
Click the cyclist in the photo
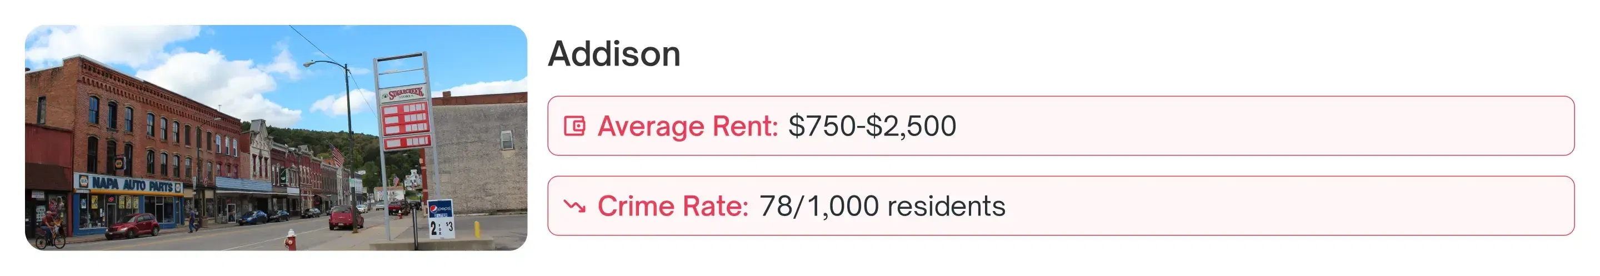pos(49,229)
